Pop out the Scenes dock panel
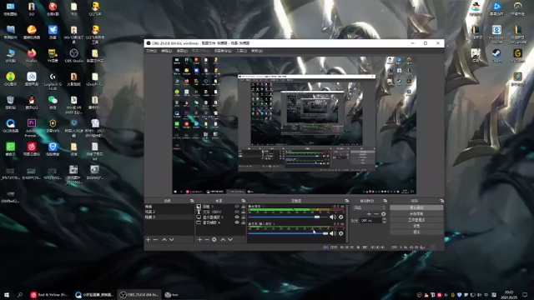The height and width of the screenshot is (300, 534). tap(192, 201)
